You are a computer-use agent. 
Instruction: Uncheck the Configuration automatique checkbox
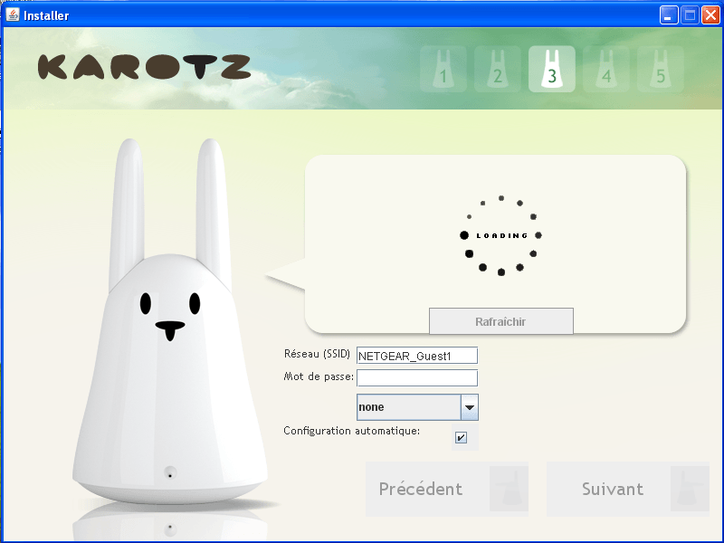461,437
